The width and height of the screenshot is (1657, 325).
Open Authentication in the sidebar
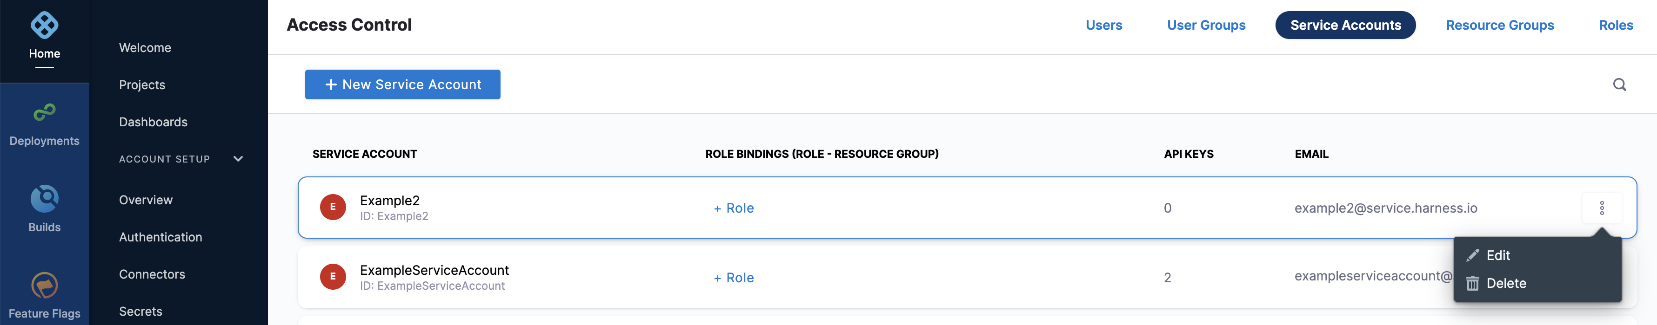[160, 237]
